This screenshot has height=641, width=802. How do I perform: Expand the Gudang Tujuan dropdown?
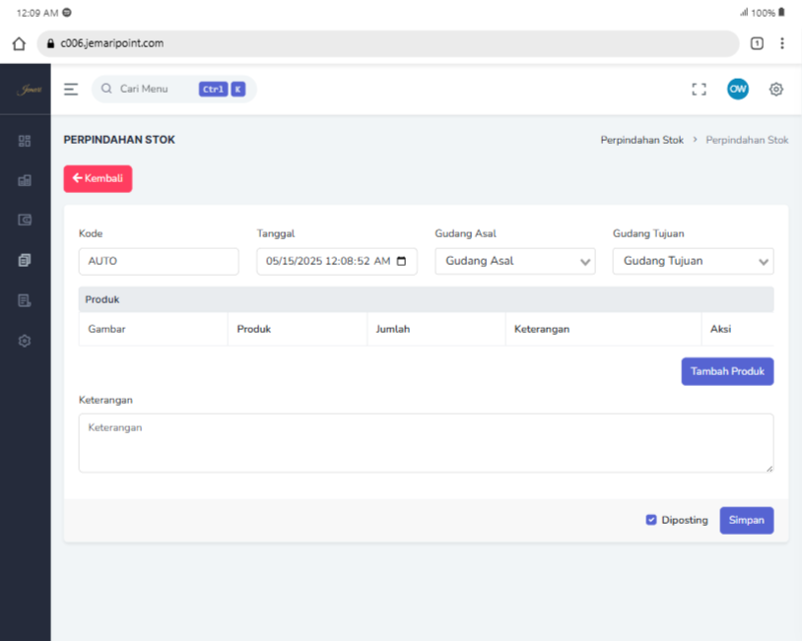[693, 261]
